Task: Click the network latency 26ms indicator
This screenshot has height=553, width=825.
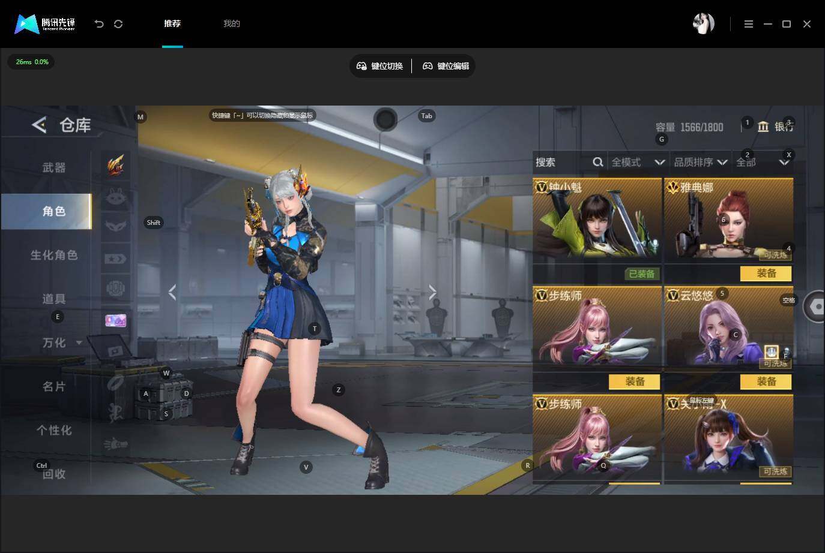Action: [32, 62]
